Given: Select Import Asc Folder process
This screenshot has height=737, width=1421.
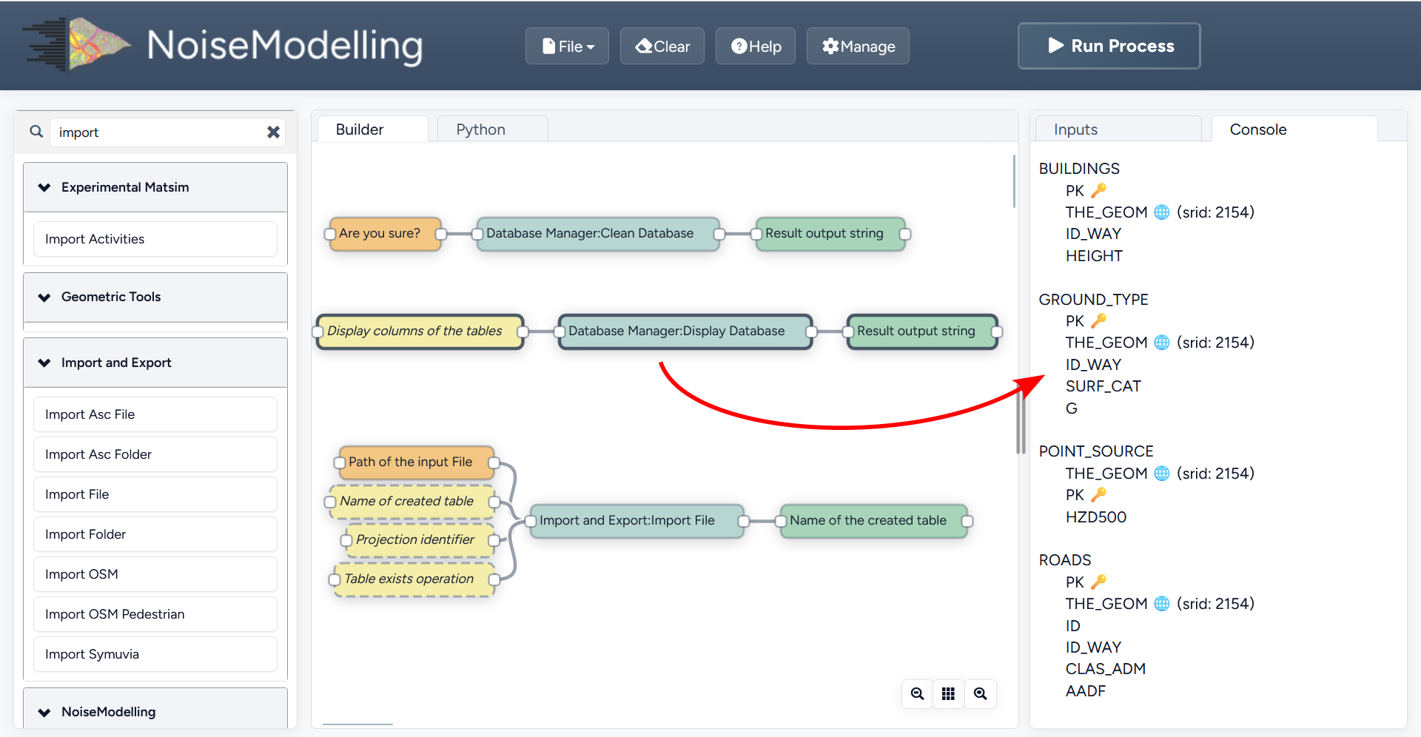Looking at the screenshot, I should point(155,454).
